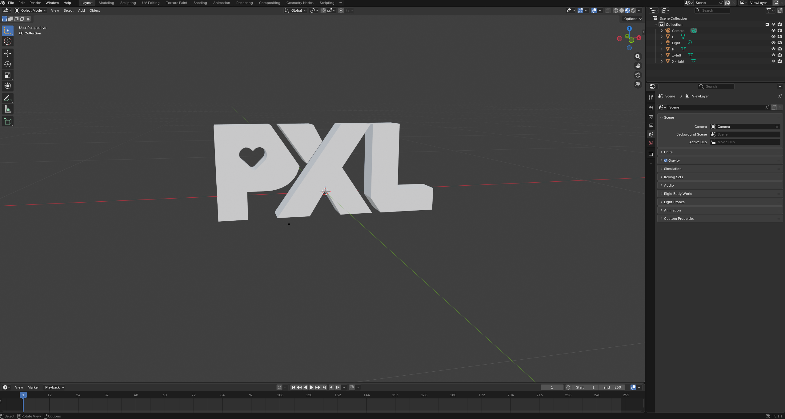Select the Scale tool
Screen dimensions: 785x419
(8, 75)
